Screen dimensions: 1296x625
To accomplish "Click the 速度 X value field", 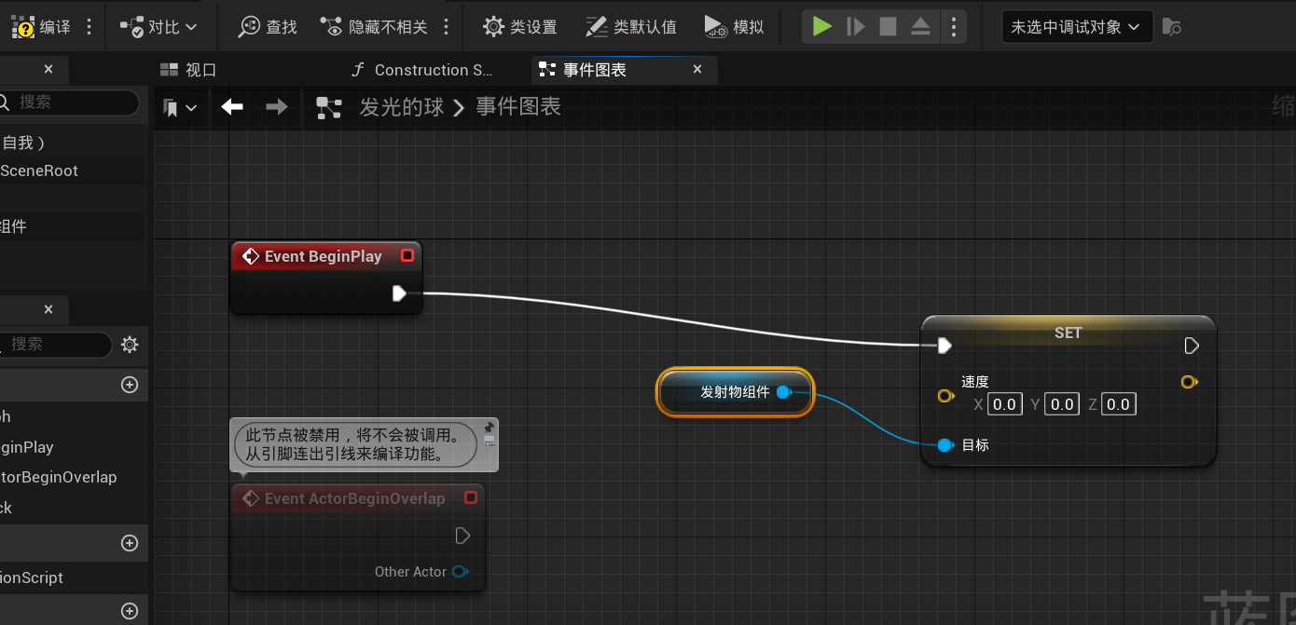I will [x=1004, y=404].
